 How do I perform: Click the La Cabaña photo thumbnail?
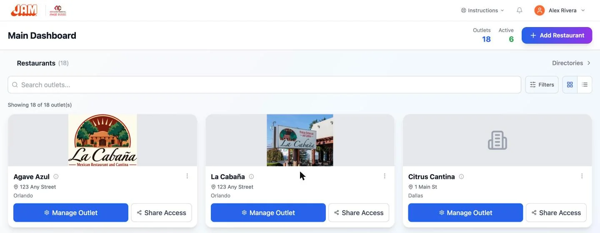pos(300,140)
